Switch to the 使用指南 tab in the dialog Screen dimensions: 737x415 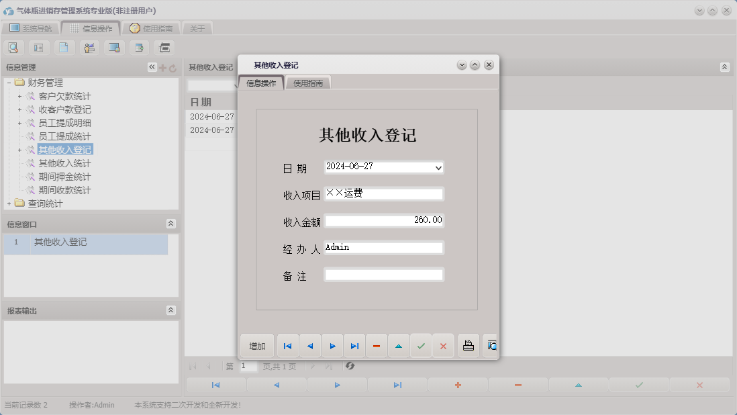308,82
